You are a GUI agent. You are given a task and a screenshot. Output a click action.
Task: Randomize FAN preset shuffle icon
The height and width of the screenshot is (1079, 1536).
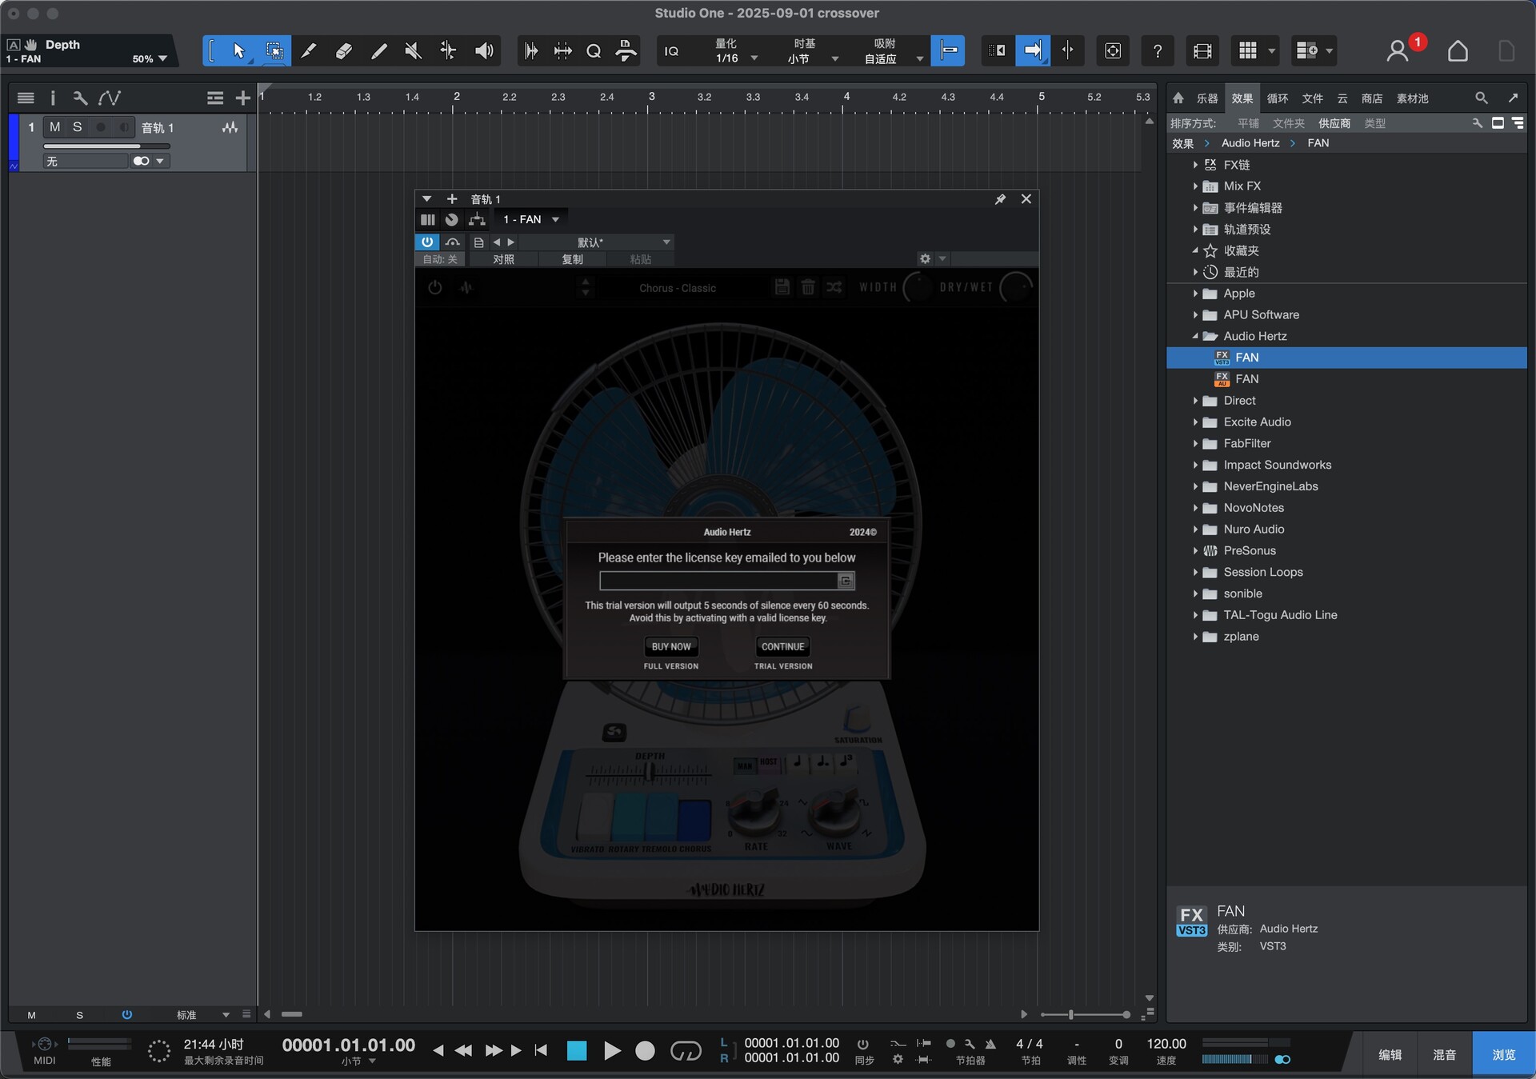coord(834,287)
